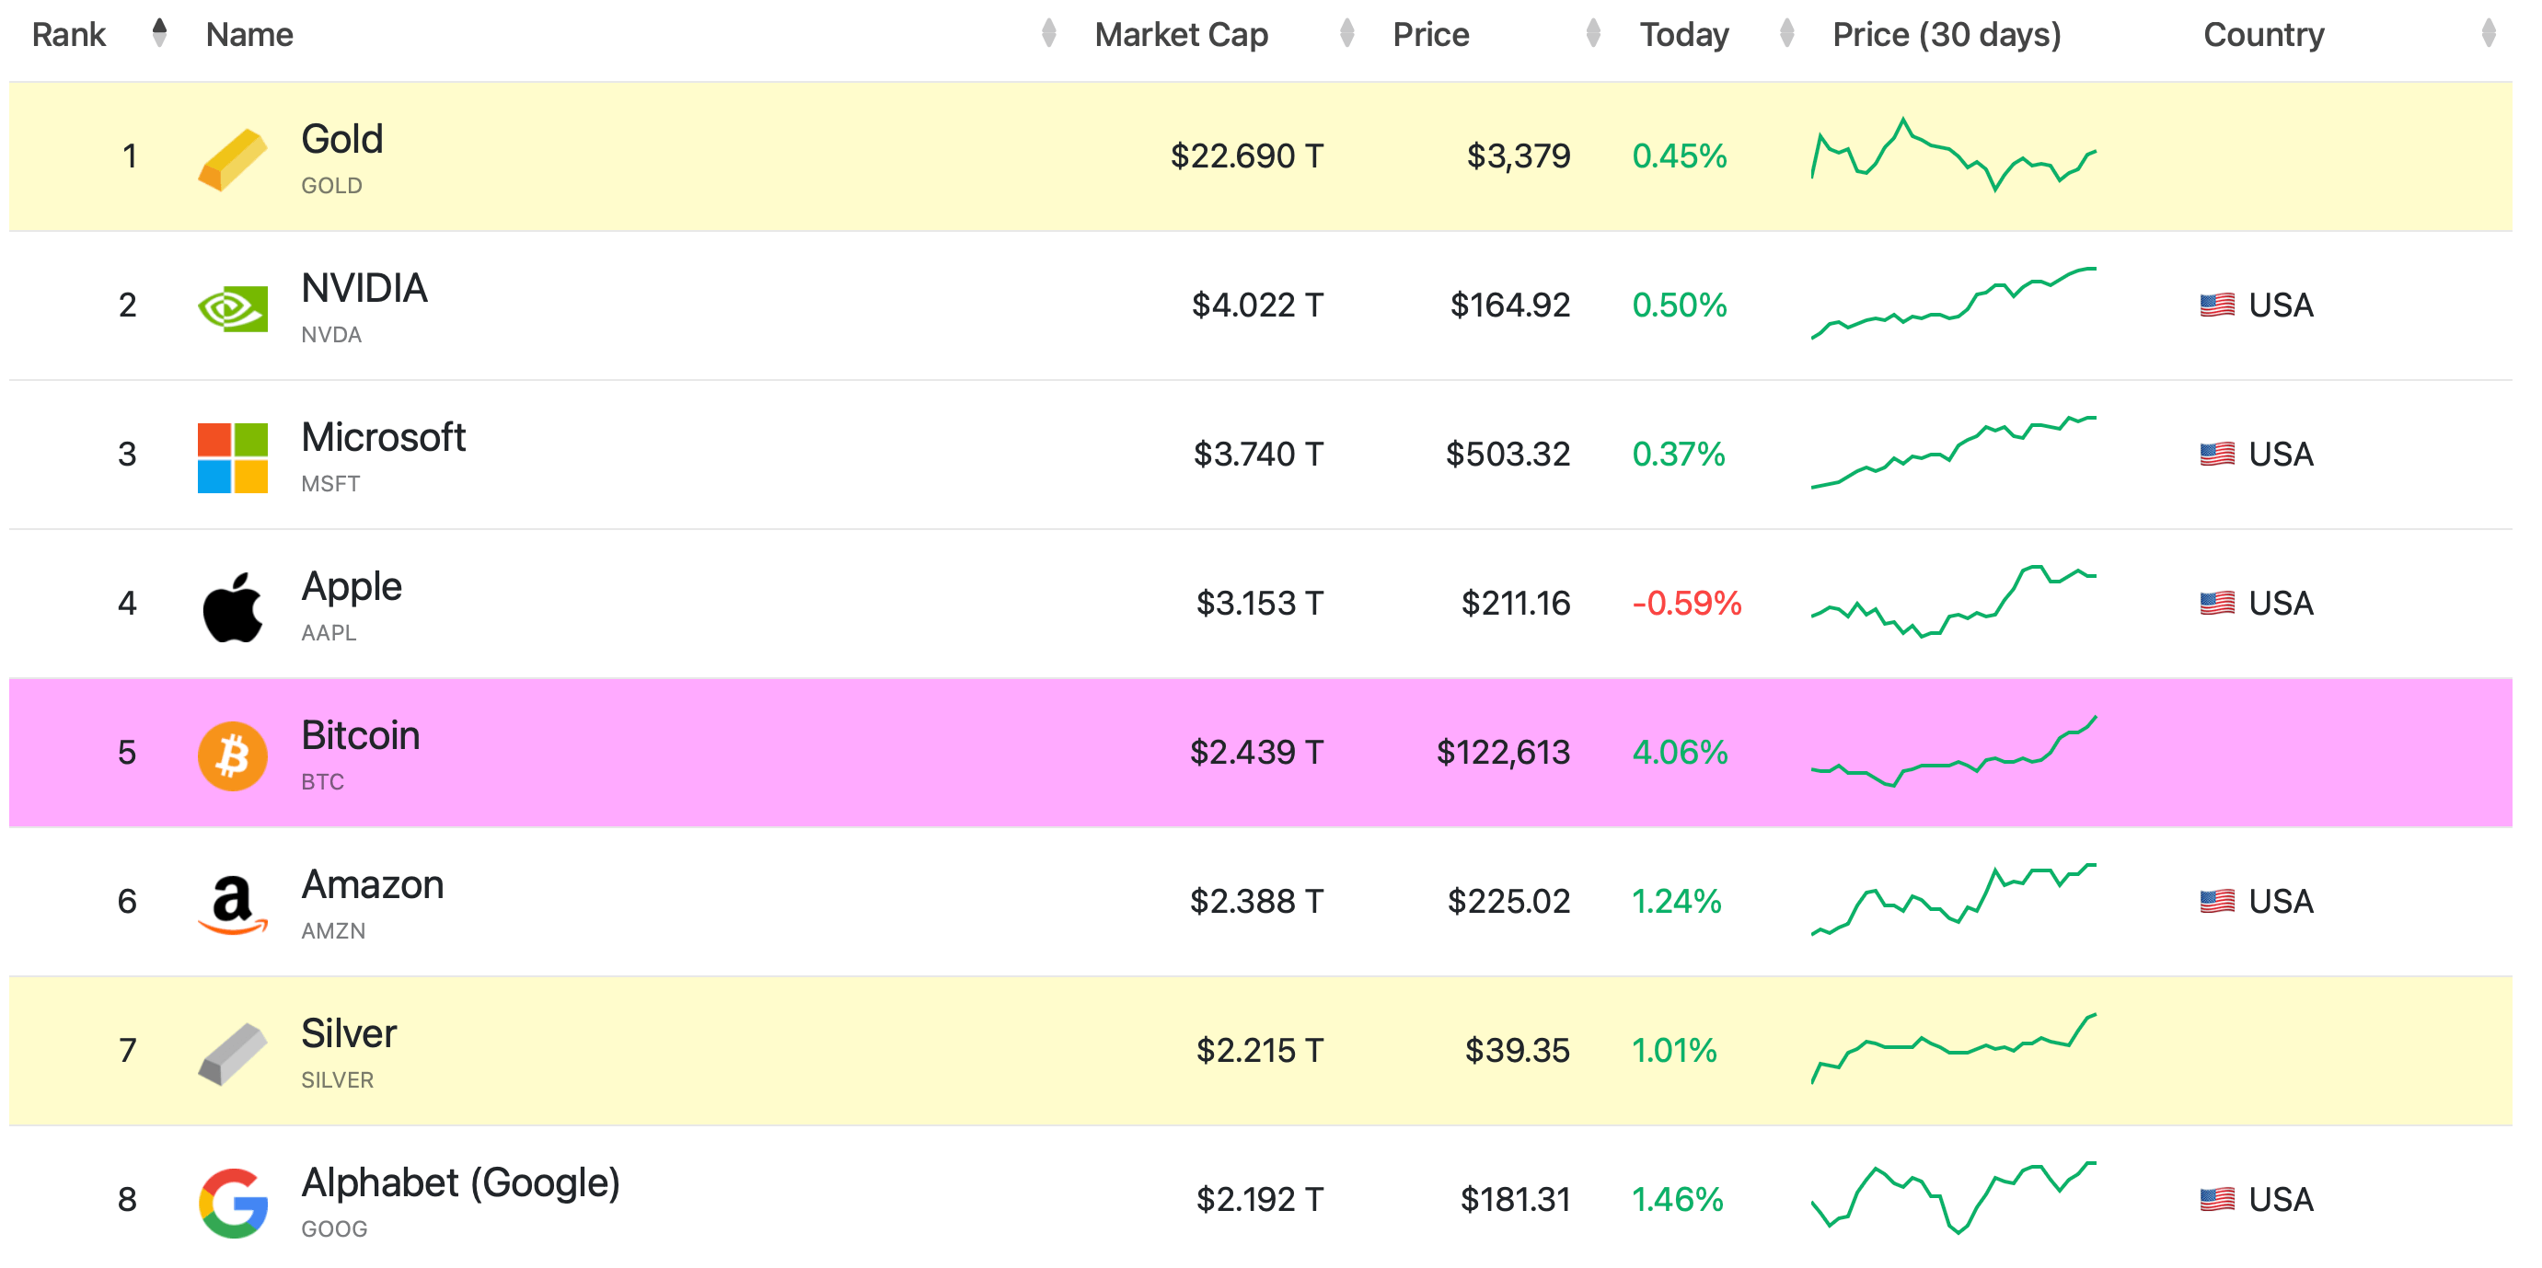Click the Apple logo icon

232,607
